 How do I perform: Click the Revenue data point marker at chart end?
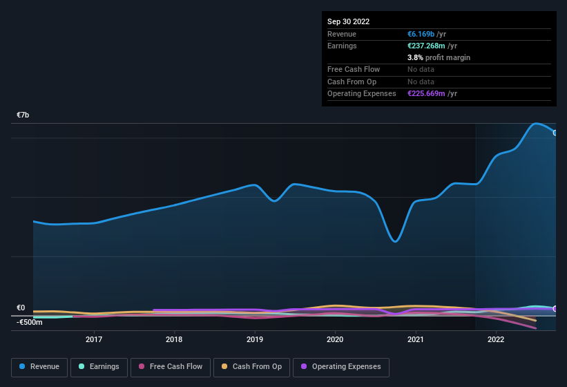click(555, 133)
